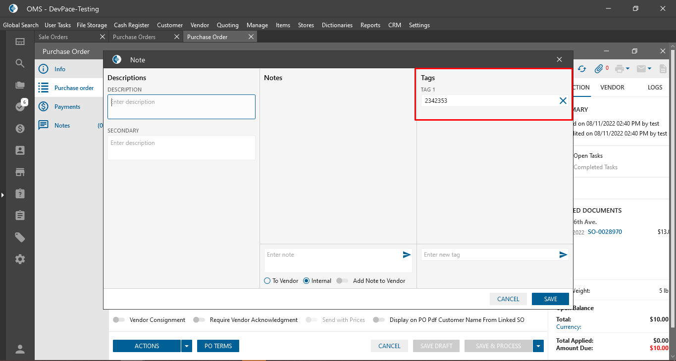
Task: Click the price tag icon in sidebar
Action: point(20,237)
